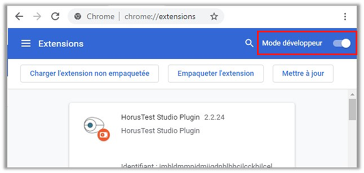Click the Empaqueter l'extension button

coord(215,73)
